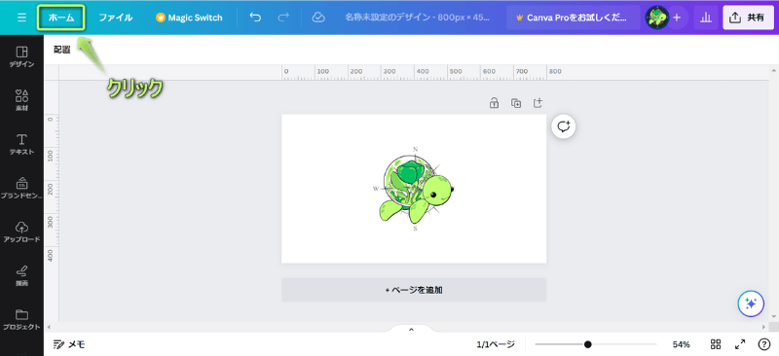This screenshot has width=779, height=356.
Task: Click the 1/1ページ page indicator
Action: click(496, 344)
